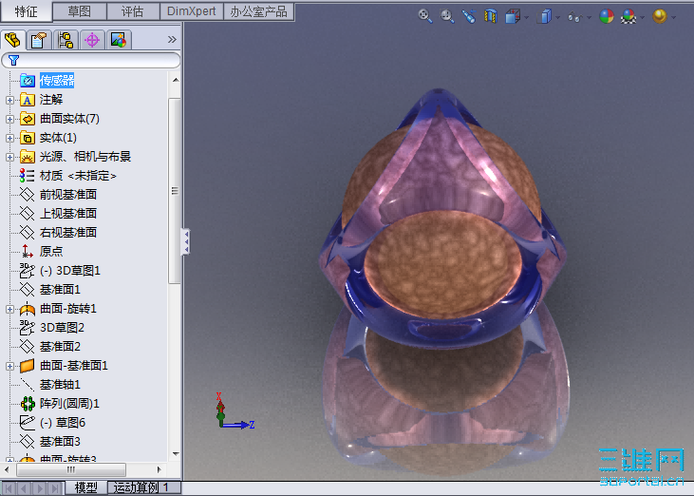This screenshot has height=496, width=694.
Task: Select 基准面2 in the tree
Action: pos(60,346)
